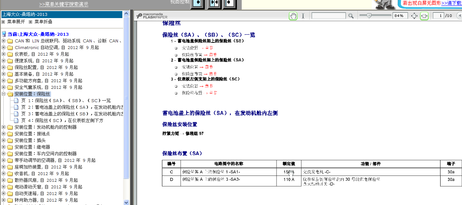The image size is (462, 205).
Task: Click folder icon of 收音机 entry
Action: 10,174
